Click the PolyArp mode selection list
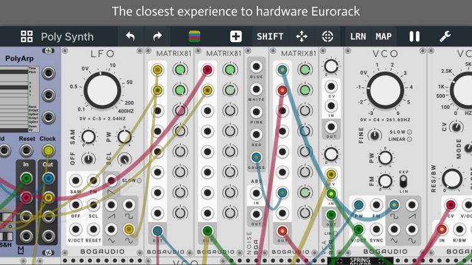Image resolution: width=472 pixels, height=265 pixels. click(x=18, y=99)
